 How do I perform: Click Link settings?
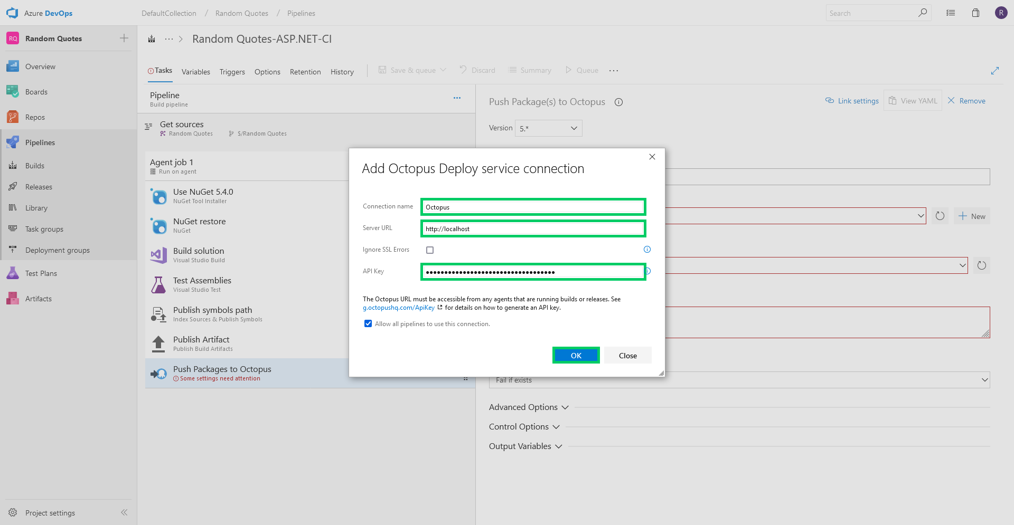point(852,101)
